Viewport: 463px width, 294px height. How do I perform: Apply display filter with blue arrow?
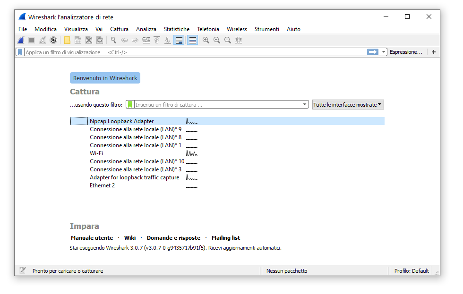[x=373, y=52]
